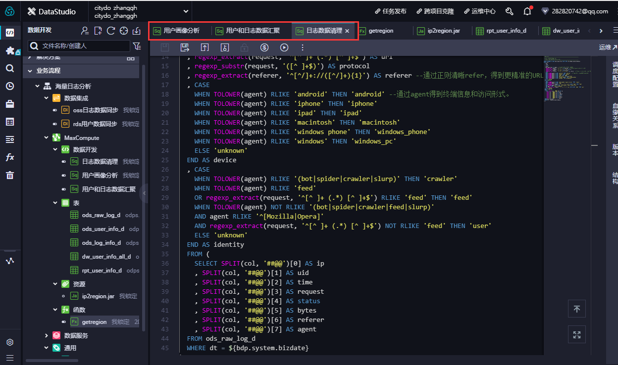
Task: Open the temporary query magnifier in left rail
Action: pos(10,68)
